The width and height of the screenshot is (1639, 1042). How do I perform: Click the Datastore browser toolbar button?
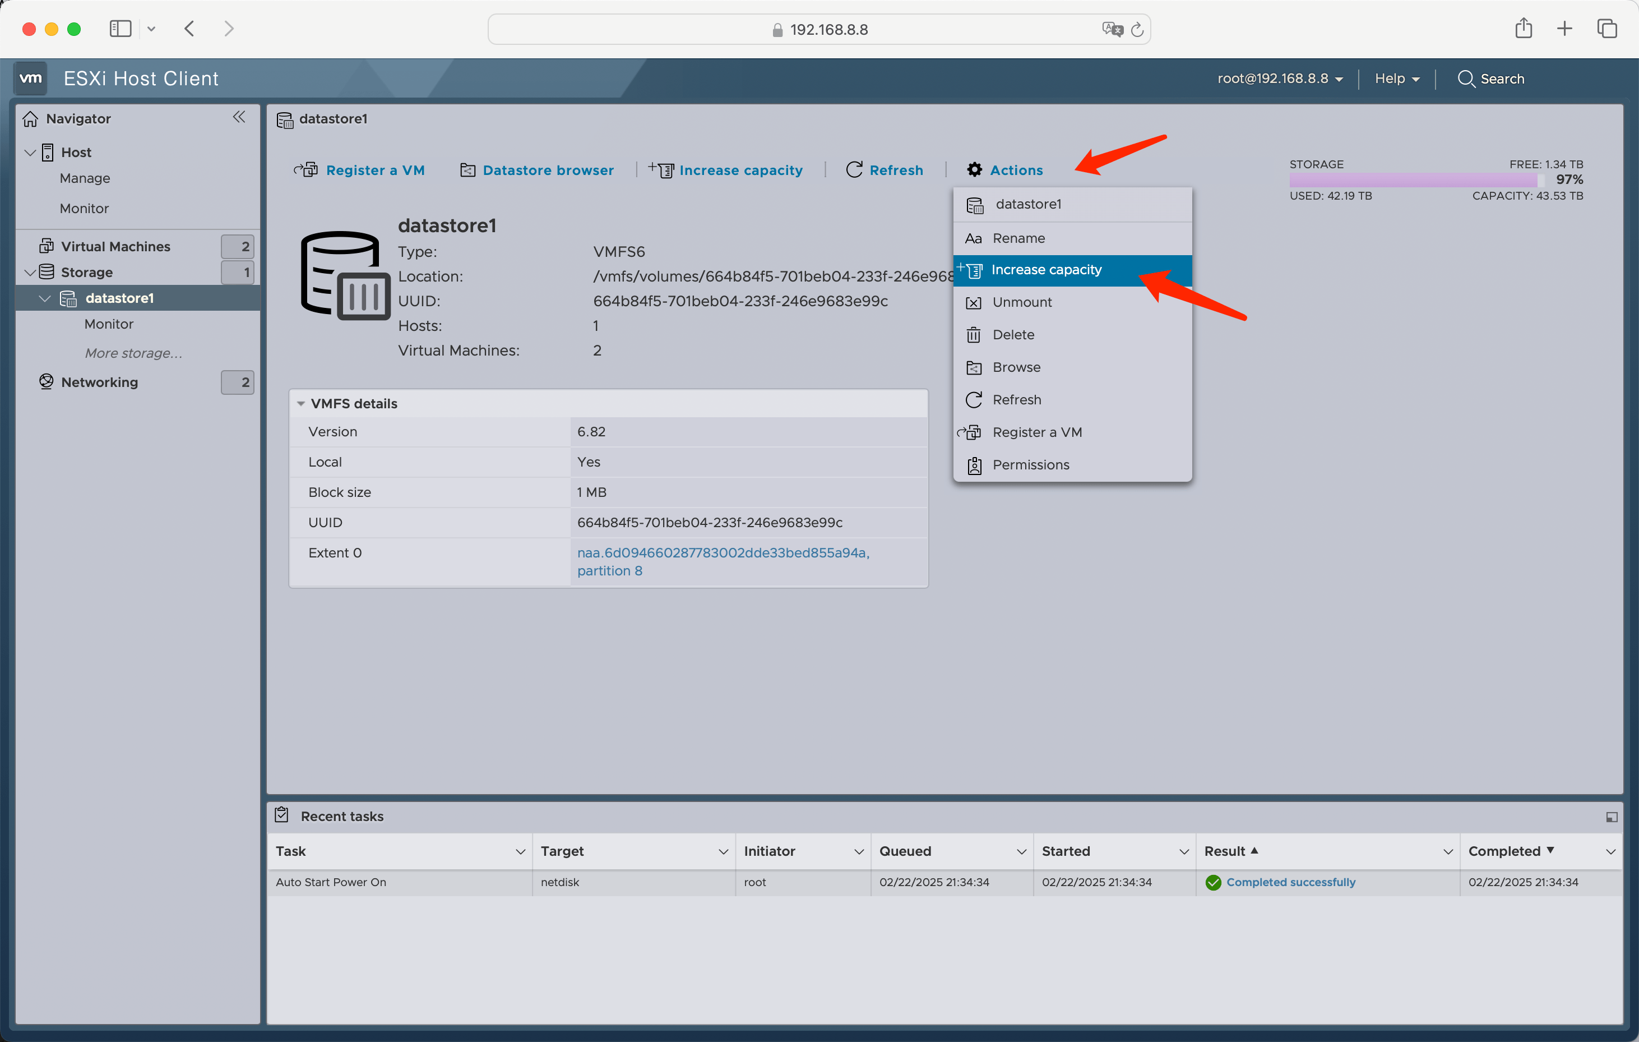pos(537,169)
